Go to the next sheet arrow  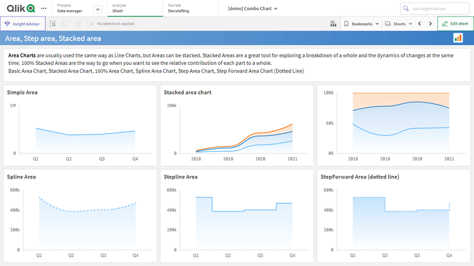pyautogui.click(x=430, y=23)
